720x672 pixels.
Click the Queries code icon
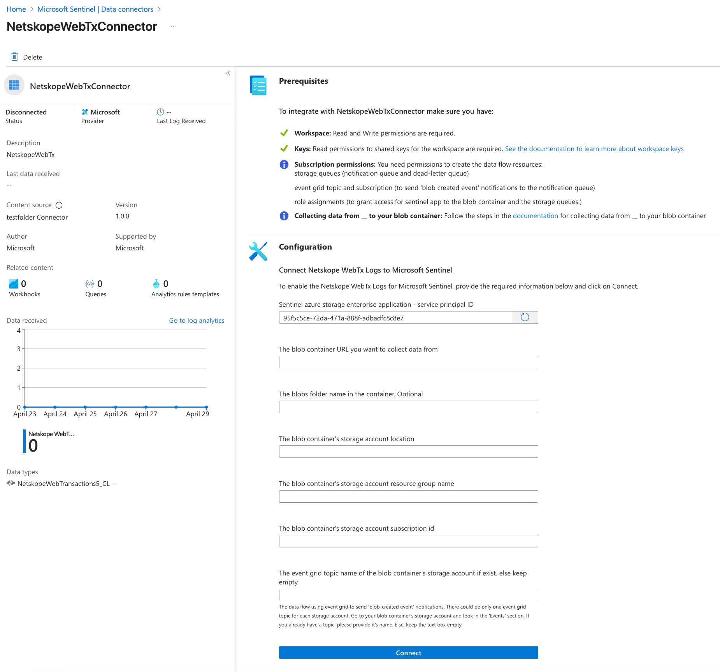(x=90, y=283)
